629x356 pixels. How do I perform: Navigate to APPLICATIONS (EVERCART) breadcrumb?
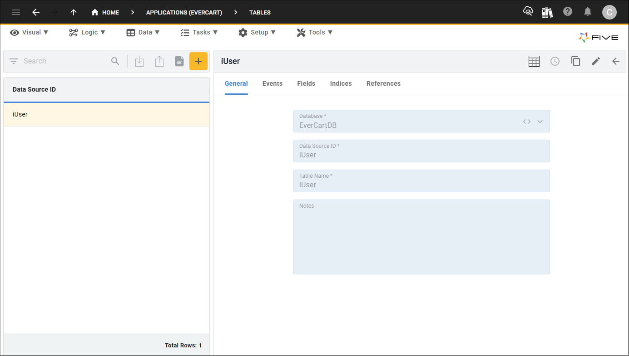click(184, 12)
